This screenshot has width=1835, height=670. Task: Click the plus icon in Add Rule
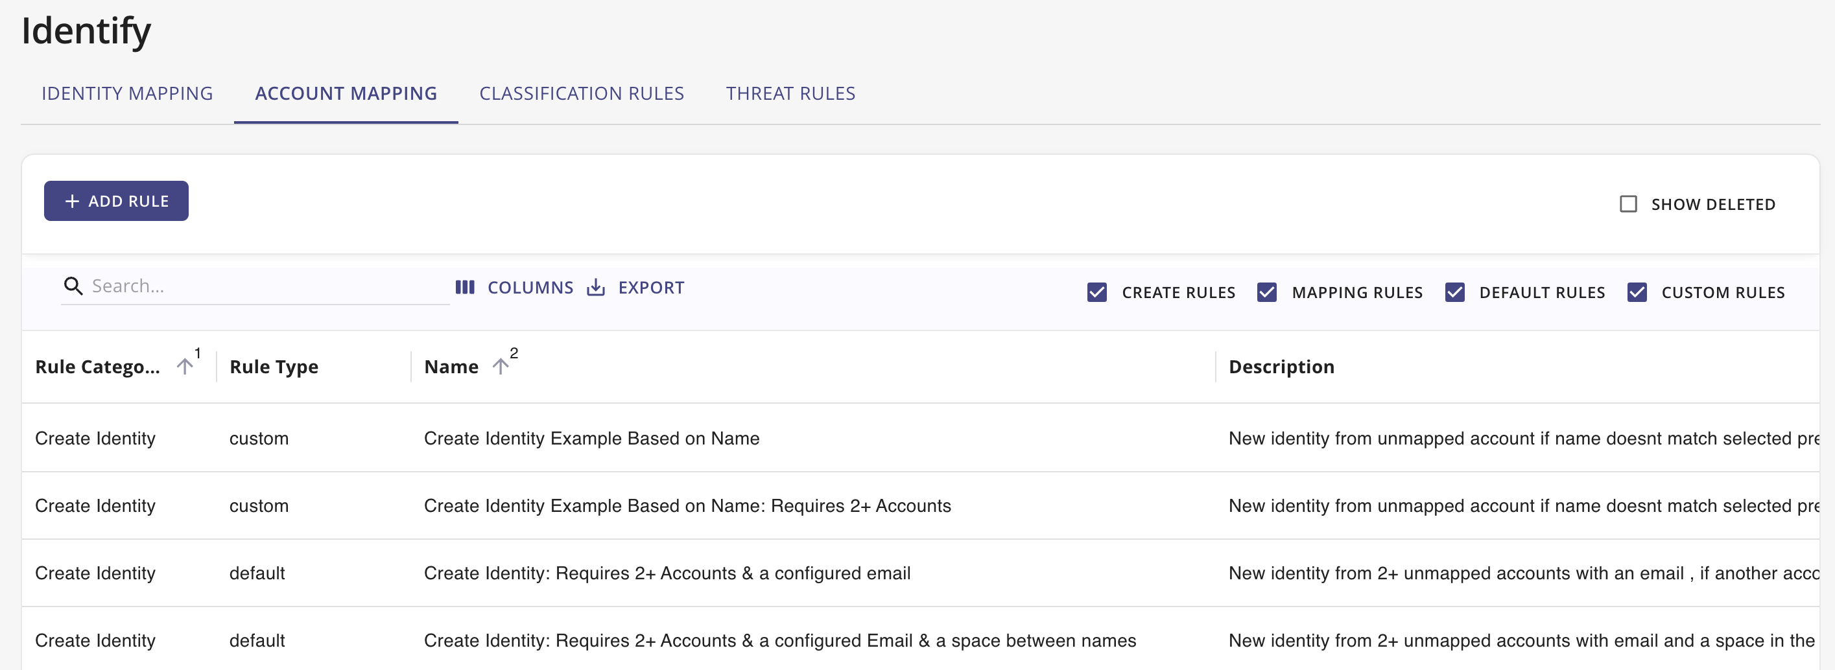tap(72, 202)
